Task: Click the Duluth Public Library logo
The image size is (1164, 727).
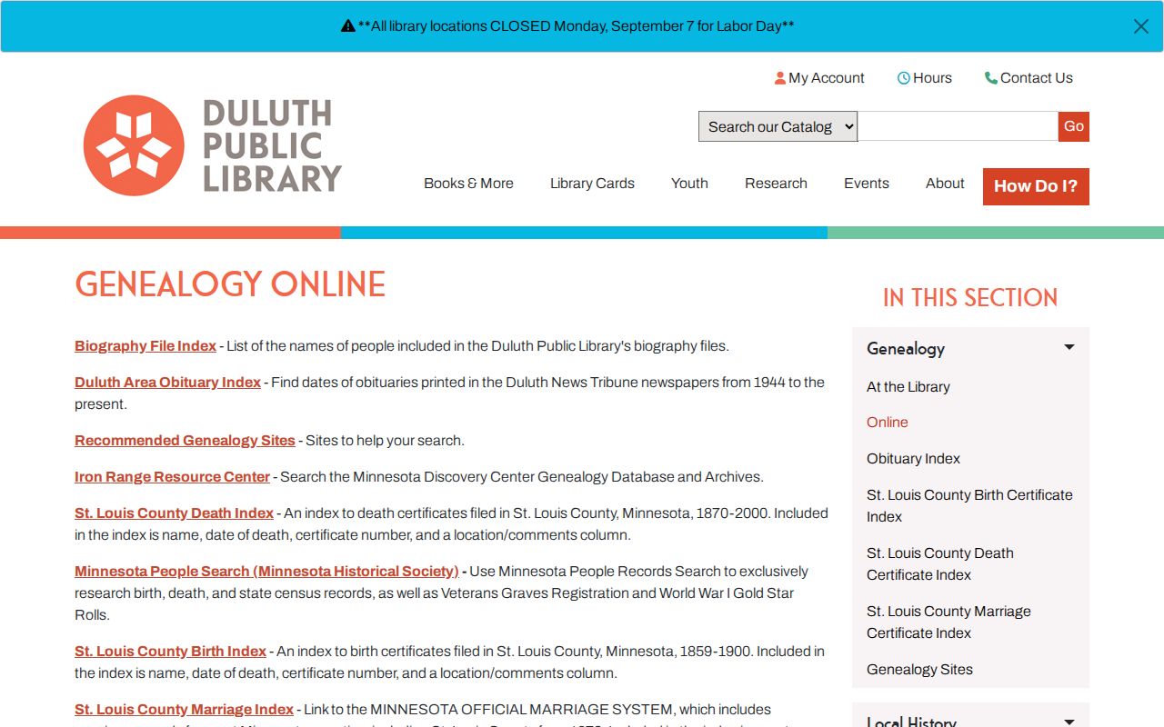Action: coord(212,145)
